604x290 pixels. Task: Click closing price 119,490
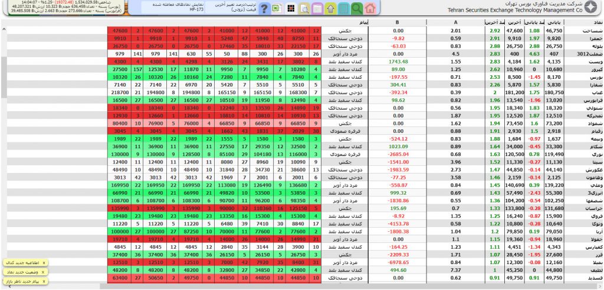554,154
